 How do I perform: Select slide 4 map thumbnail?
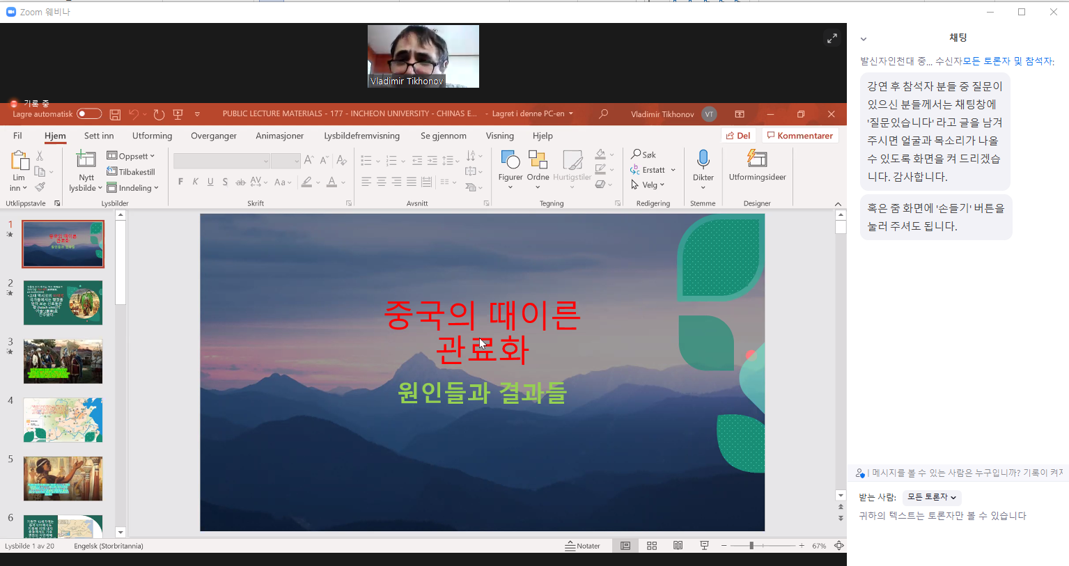(x=63, y=420)
